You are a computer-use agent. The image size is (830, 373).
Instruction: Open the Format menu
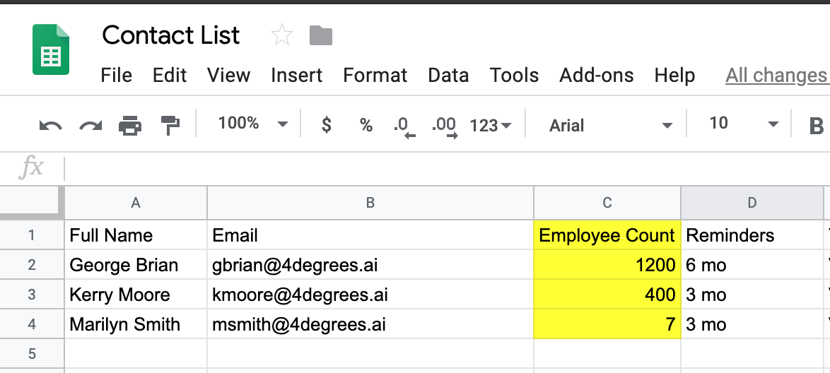point(375,75)
